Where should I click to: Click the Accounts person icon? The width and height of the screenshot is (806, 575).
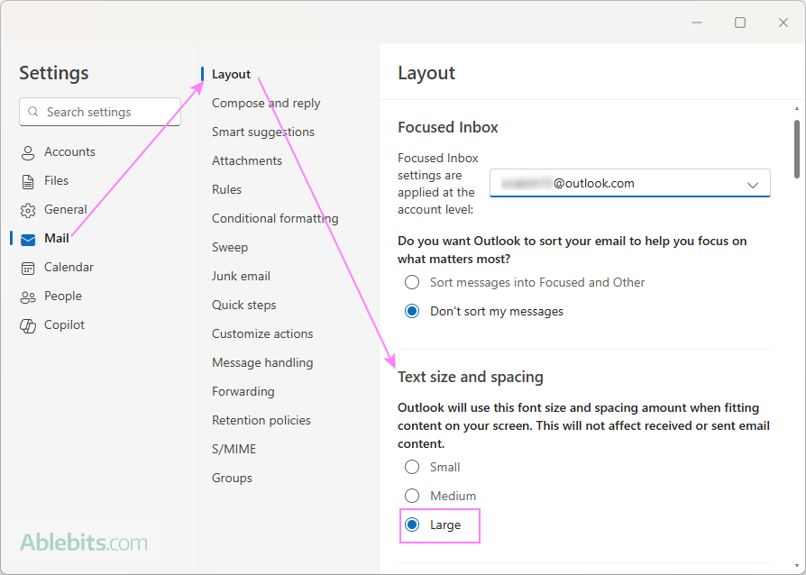point(28,152)
